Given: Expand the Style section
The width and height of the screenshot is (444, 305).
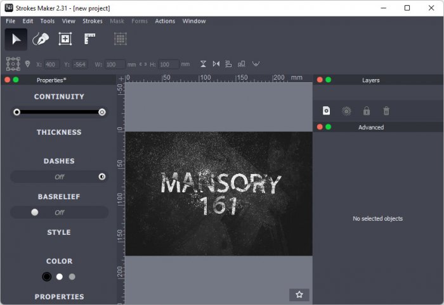Looking at the screenshot, I should tap(59, 232).
